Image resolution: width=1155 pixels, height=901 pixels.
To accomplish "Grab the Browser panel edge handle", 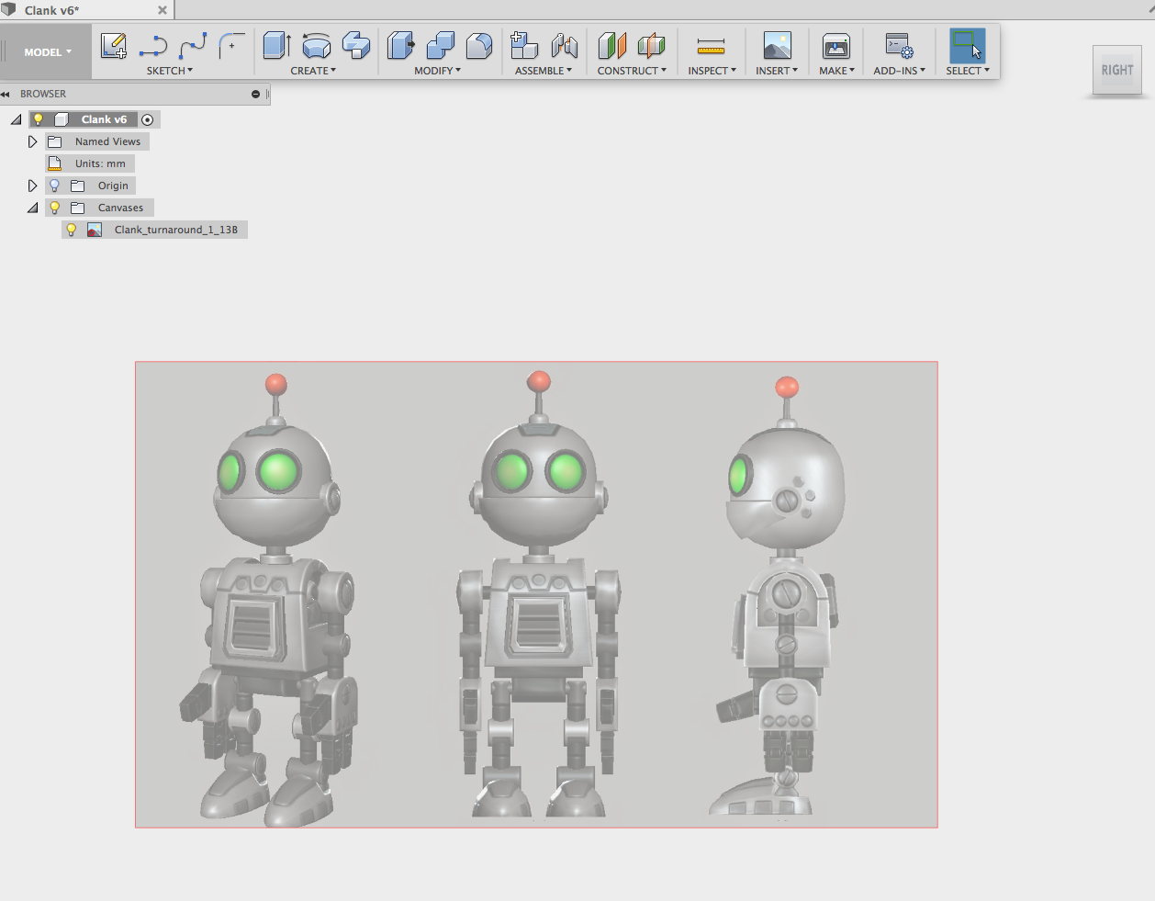I will point(267,94).
